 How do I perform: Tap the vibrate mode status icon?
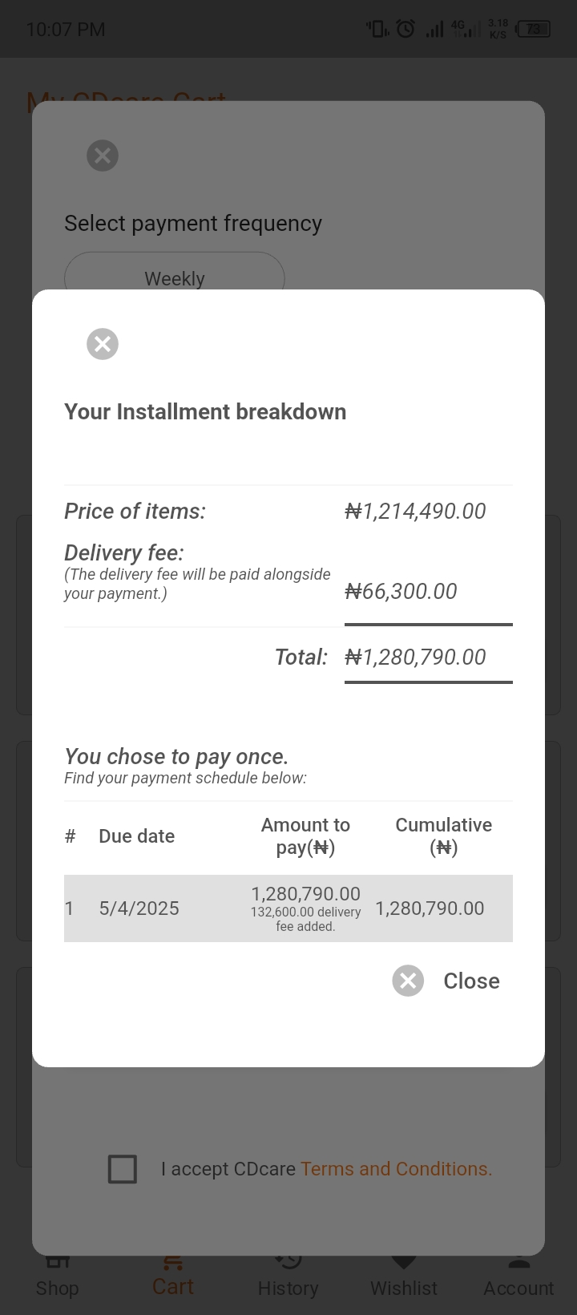[377, 30]
